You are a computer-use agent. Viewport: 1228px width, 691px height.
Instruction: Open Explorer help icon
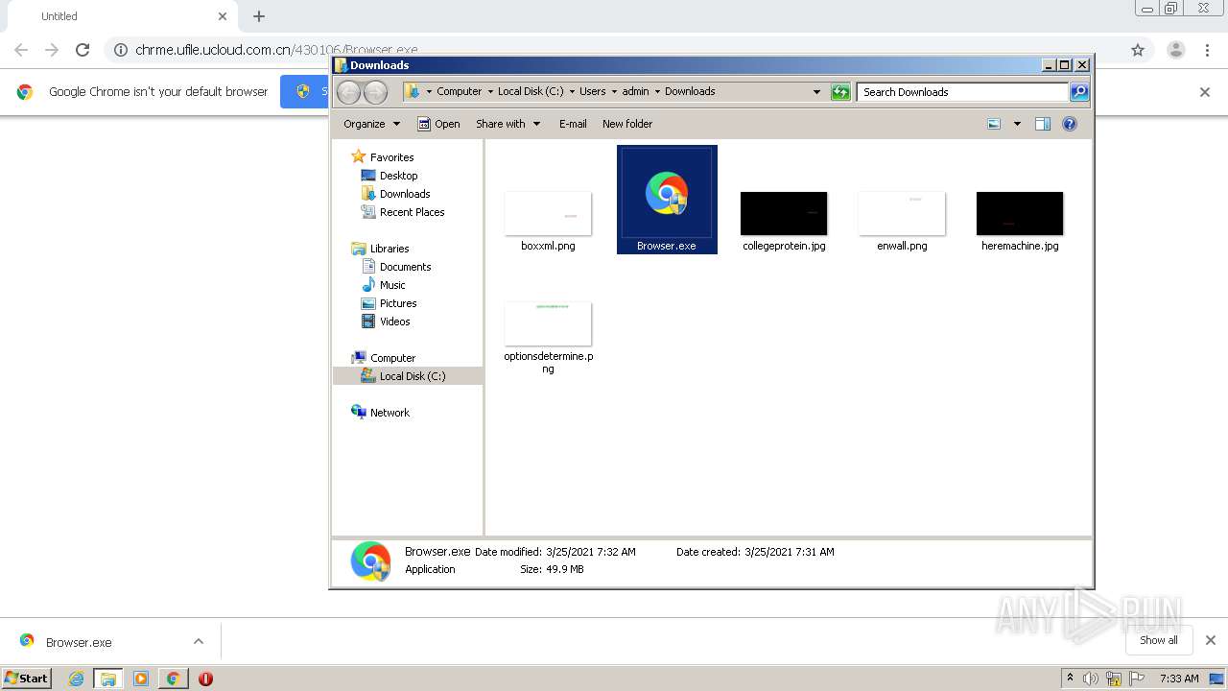tap(1070, 124)
